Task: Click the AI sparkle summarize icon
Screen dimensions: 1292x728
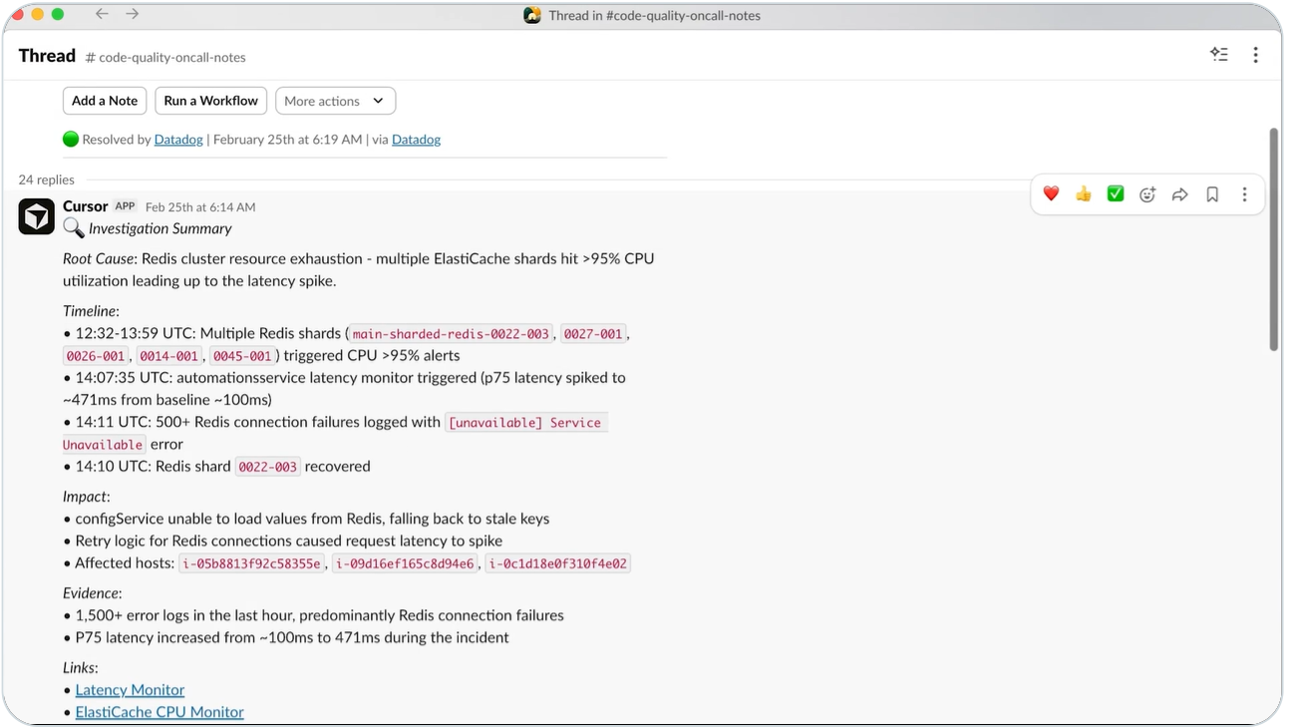Action: (x=1218, y=55)
